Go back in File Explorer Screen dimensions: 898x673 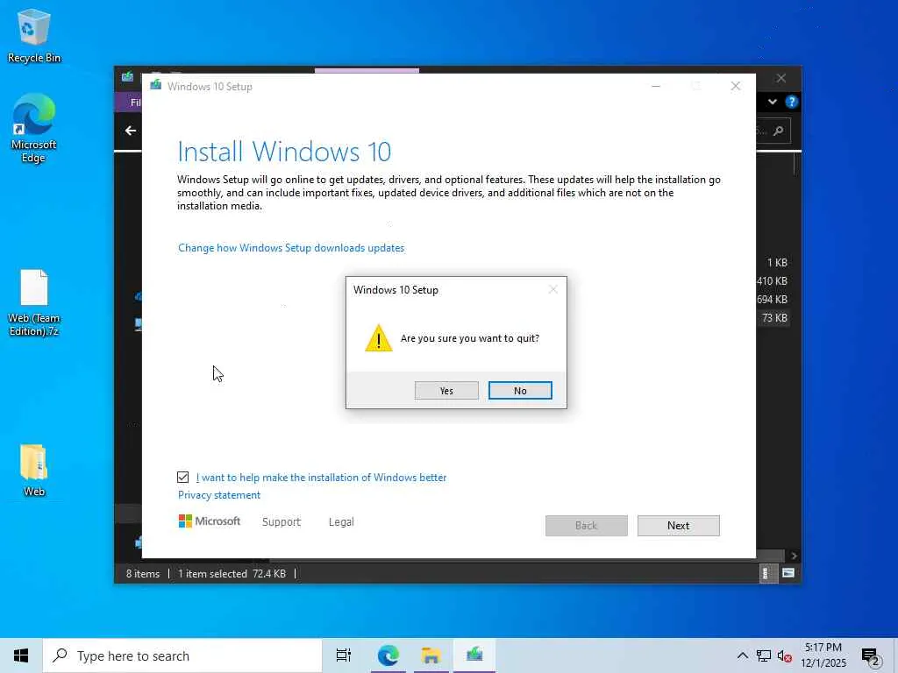tap(131, 131)
